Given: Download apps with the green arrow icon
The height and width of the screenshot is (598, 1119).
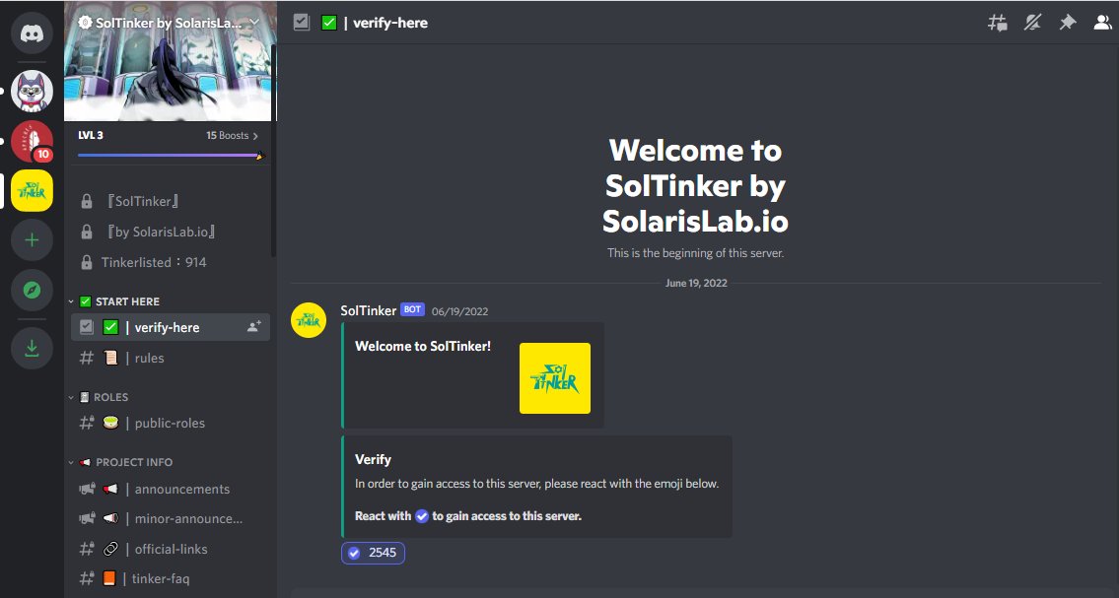Looking at the screenshot, I should pyautogui.click(x=32, y=348).
